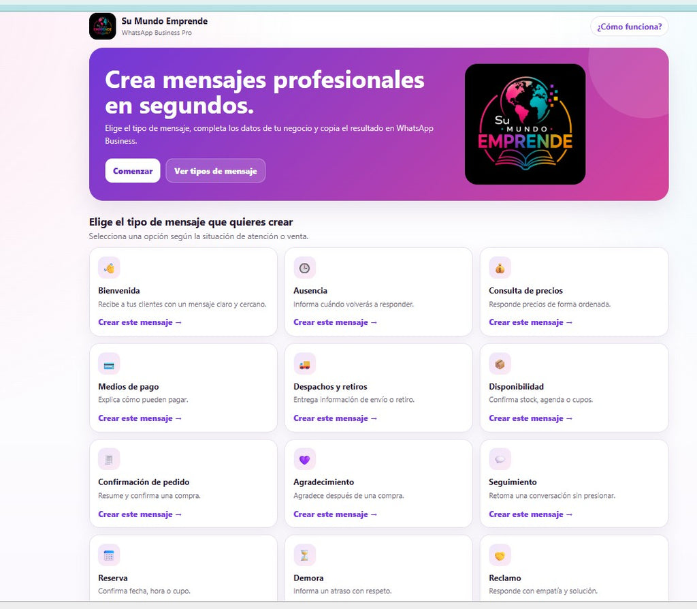Click text Informa un atraso con respeto
The height and width of the screenshot is (609, 697).
tap(343, 591)
